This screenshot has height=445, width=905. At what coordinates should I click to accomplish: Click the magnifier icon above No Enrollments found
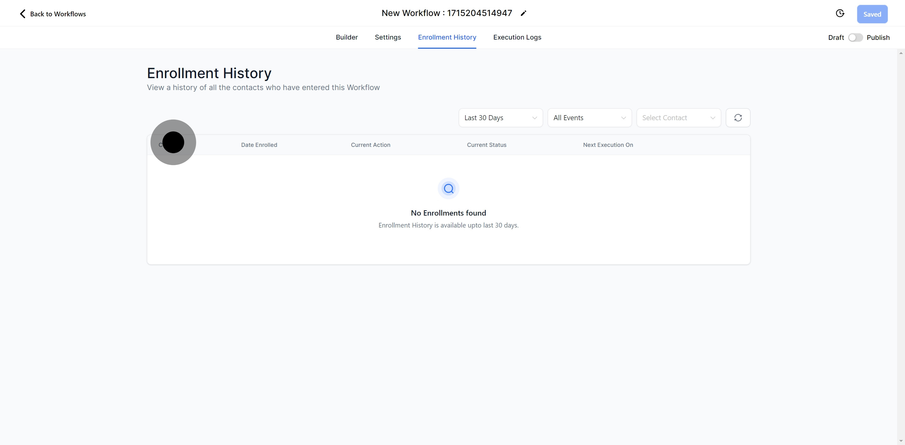pyautogui.click(x=448, y=189)
